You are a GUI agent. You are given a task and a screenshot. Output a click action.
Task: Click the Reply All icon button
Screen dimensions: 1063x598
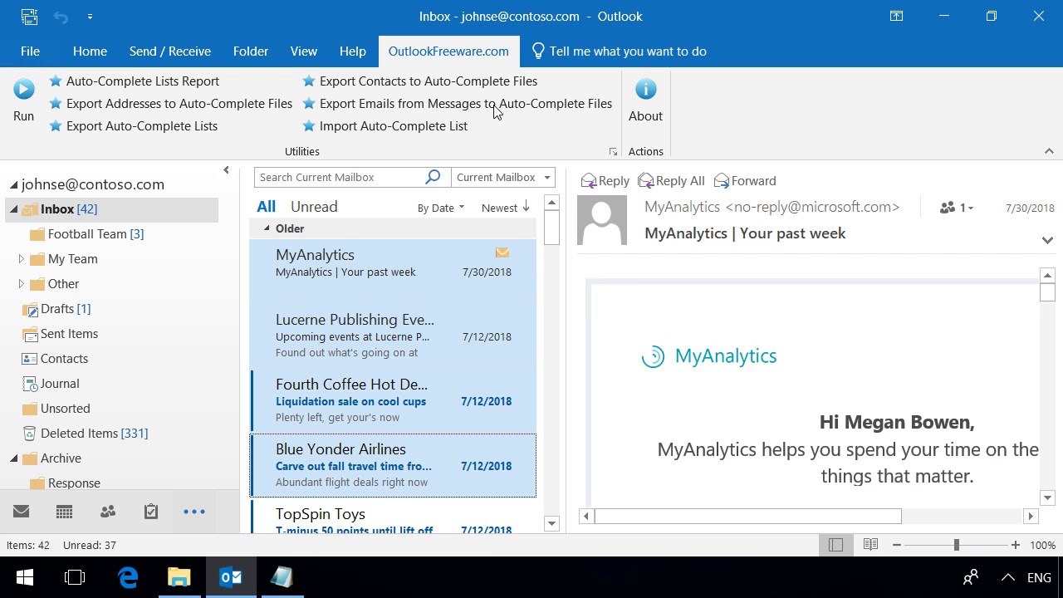671,180
